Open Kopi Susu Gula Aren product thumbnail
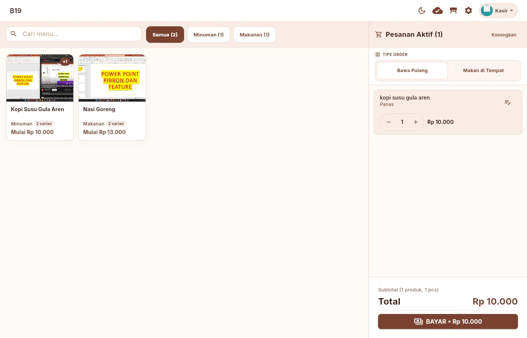The width and height of the screenshot is (527, 338). (x=40, y=78)
